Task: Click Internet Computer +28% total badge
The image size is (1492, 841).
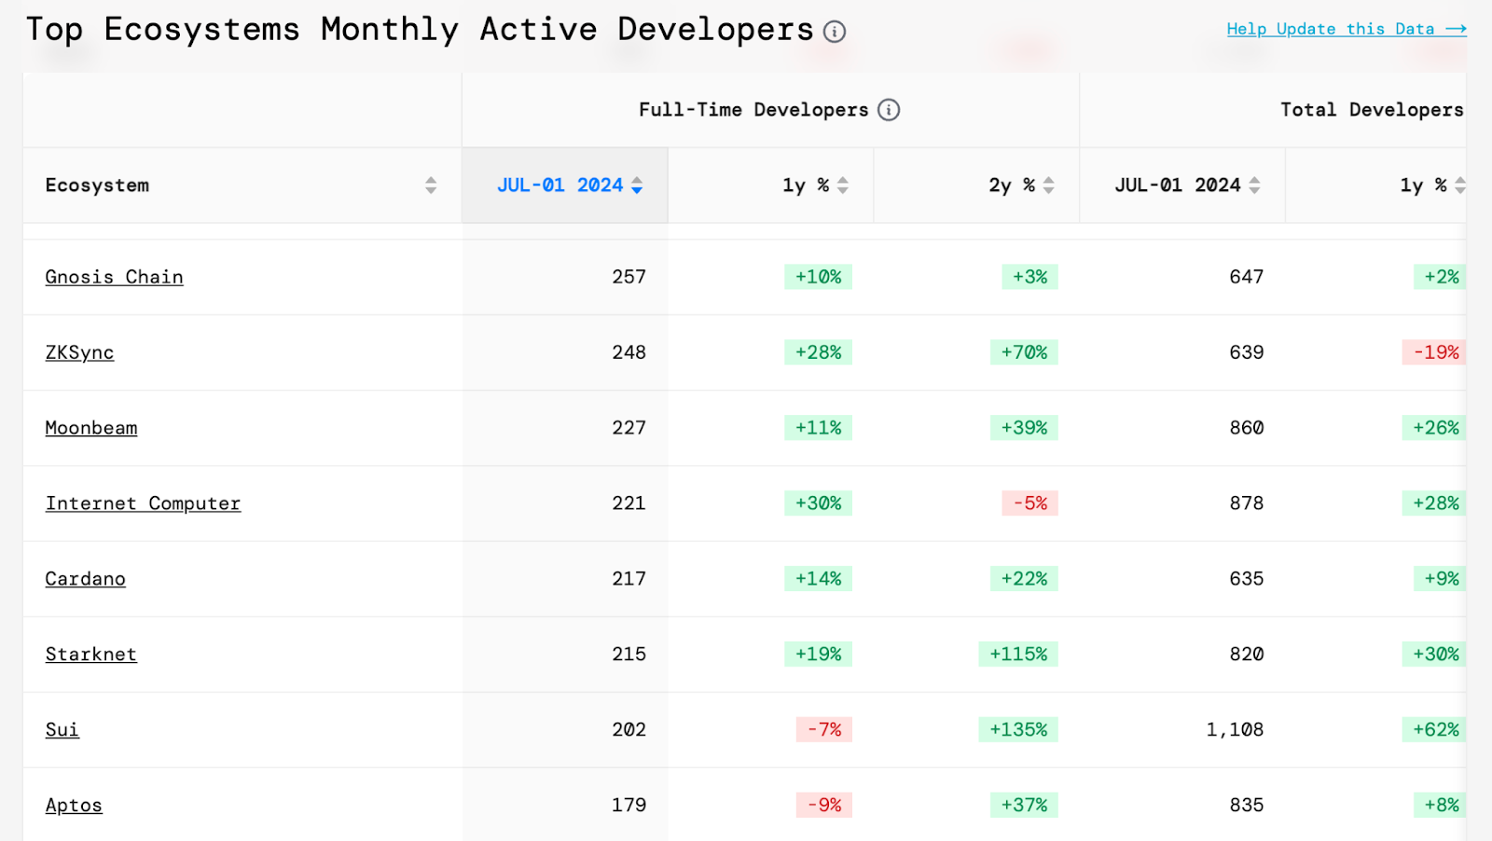Action: click(1435, 503)
